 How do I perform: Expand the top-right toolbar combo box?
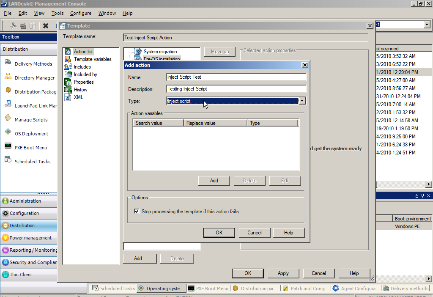point(426,25)
